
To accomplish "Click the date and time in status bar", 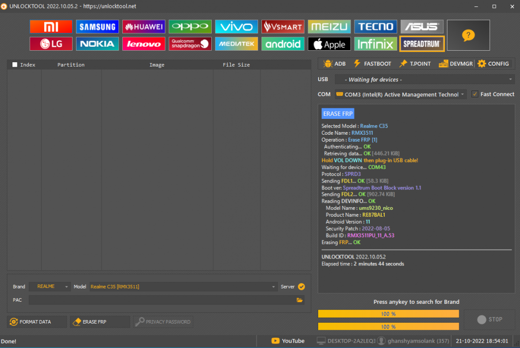I will (x=482, y=341).
